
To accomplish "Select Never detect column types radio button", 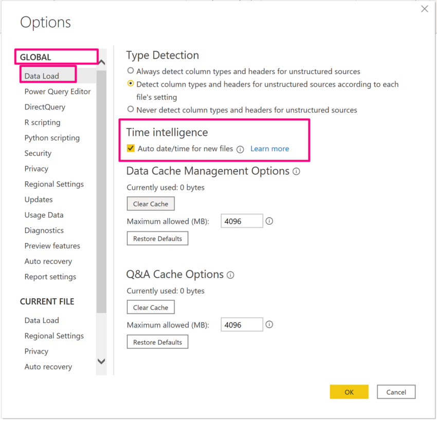I will click(131, 109).
